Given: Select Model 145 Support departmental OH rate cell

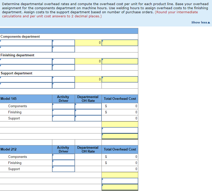Looking at the screenshot, I should 88,118.
